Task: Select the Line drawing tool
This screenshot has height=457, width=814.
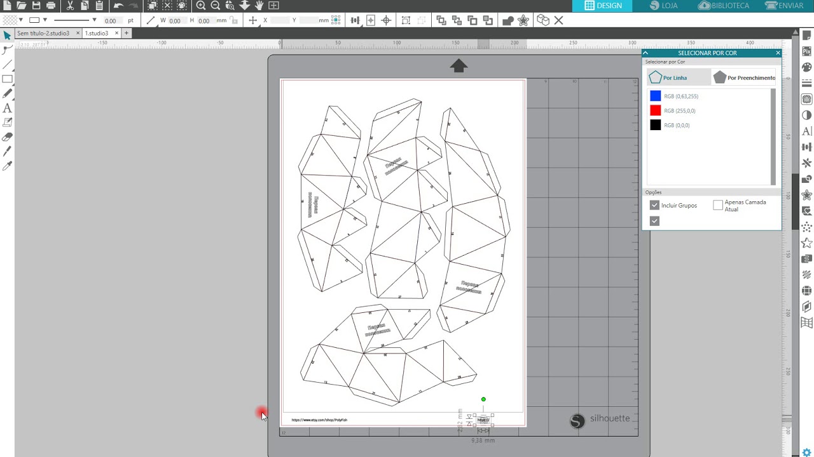Action: point(7,64)
